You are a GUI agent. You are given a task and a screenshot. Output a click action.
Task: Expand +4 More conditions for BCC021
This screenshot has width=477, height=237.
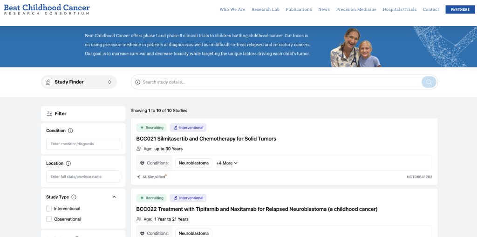pos(227,163)
